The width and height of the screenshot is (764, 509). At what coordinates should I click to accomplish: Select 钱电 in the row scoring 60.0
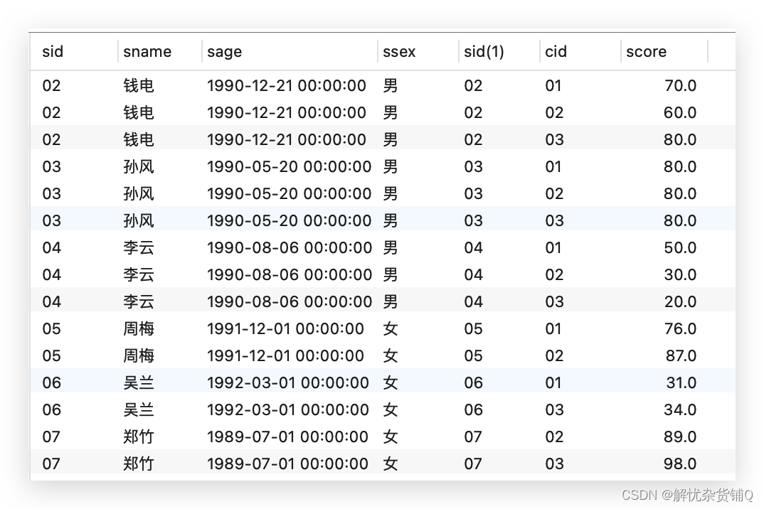pyautogui.click(x=139, y=112)
